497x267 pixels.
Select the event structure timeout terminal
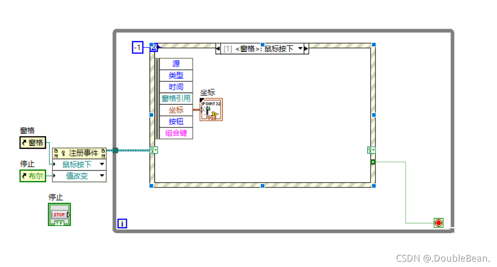[154, 47]
